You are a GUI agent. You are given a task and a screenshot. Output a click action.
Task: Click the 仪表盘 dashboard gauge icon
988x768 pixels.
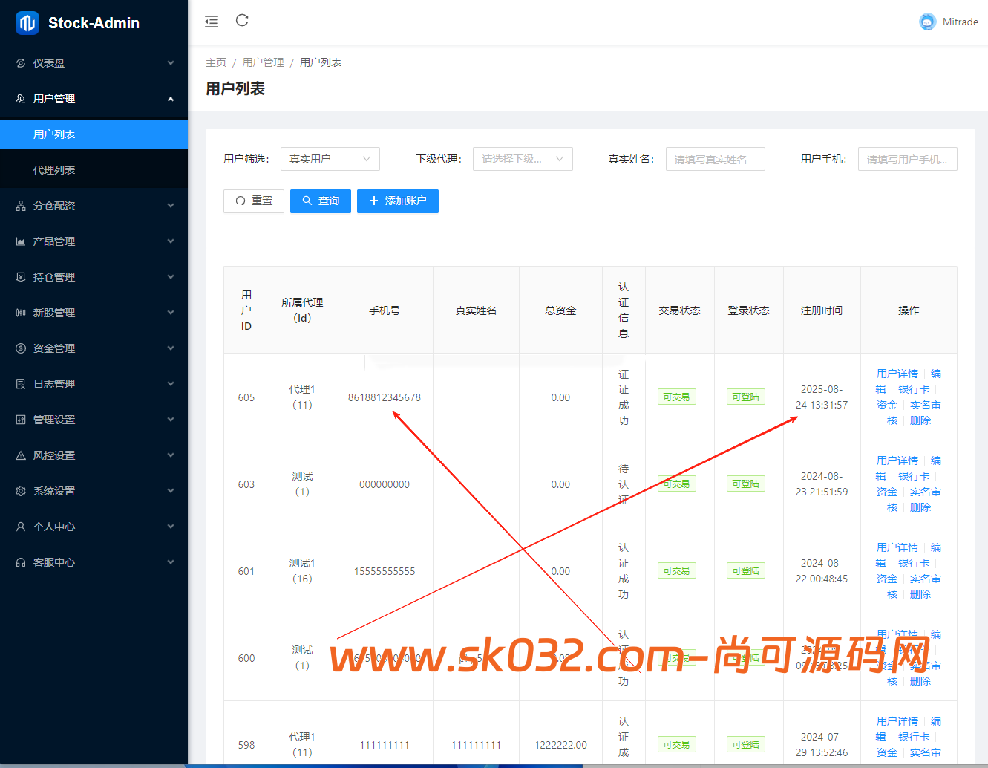click(19, 63)
